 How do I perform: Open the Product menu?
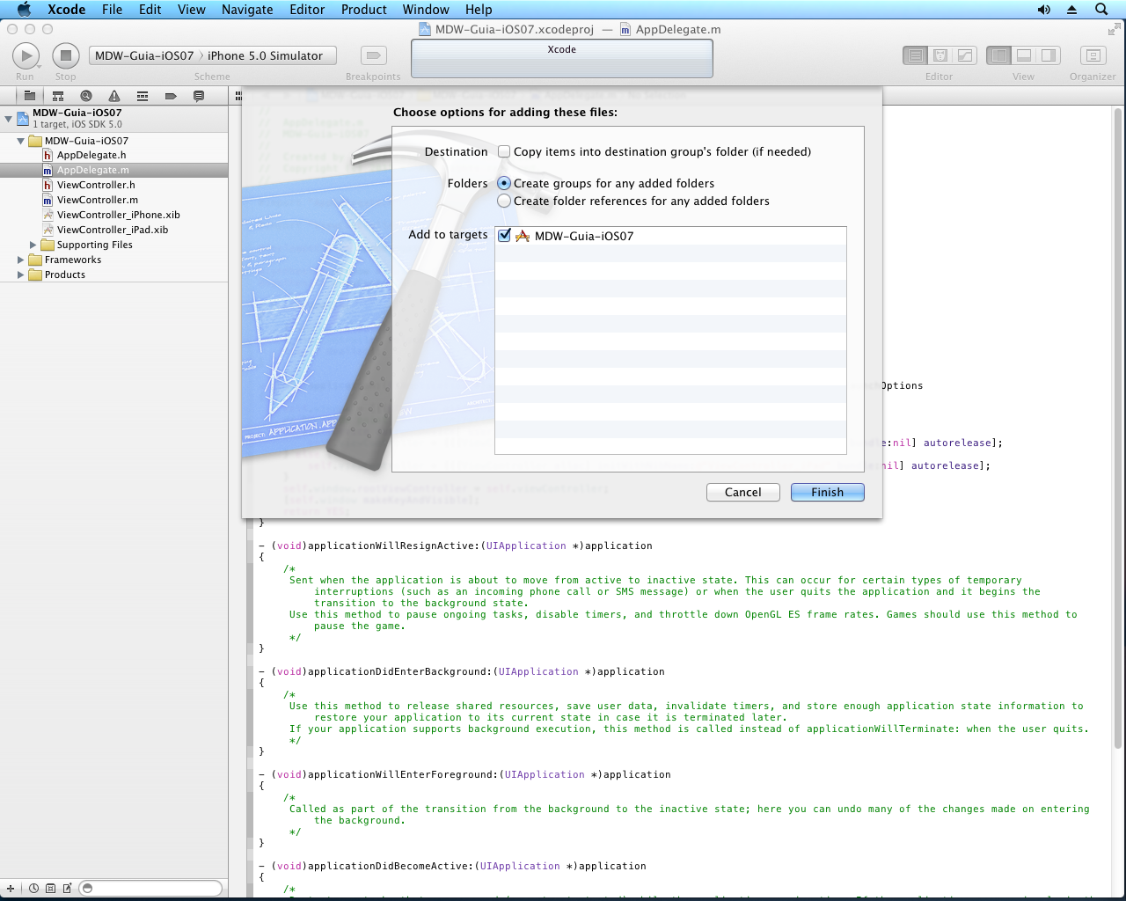coord(363,10)
